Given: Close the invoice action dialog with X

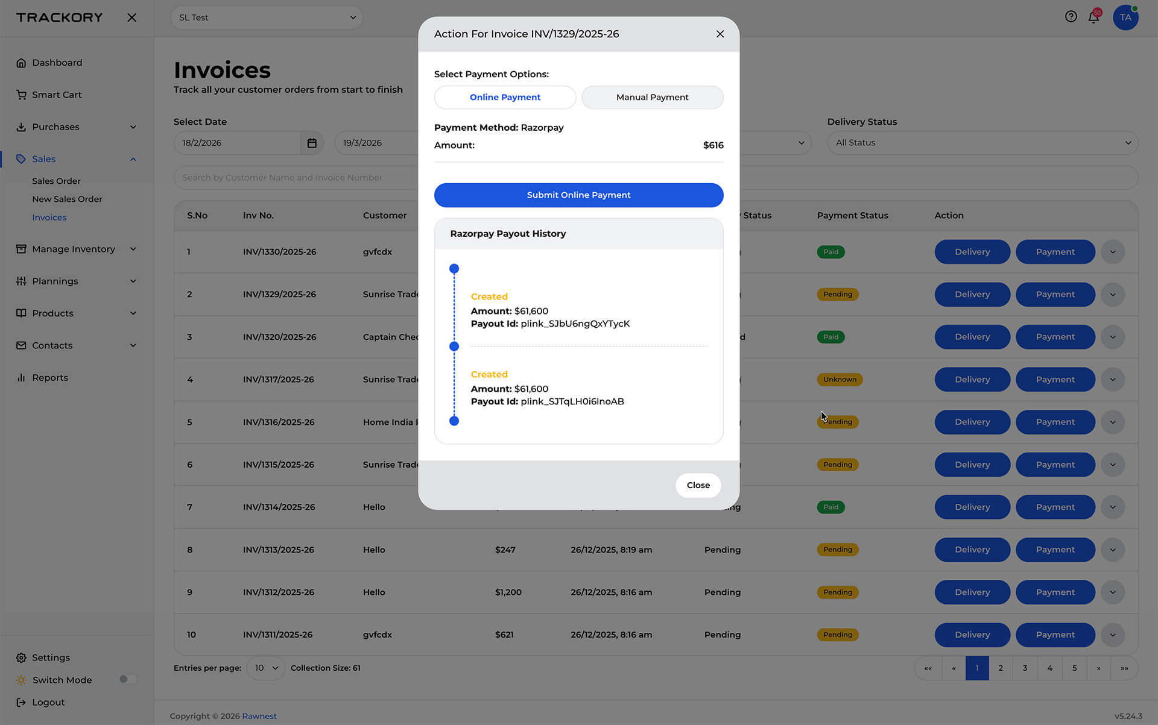Looking at the screenshot, I should (x=720, y=34).
